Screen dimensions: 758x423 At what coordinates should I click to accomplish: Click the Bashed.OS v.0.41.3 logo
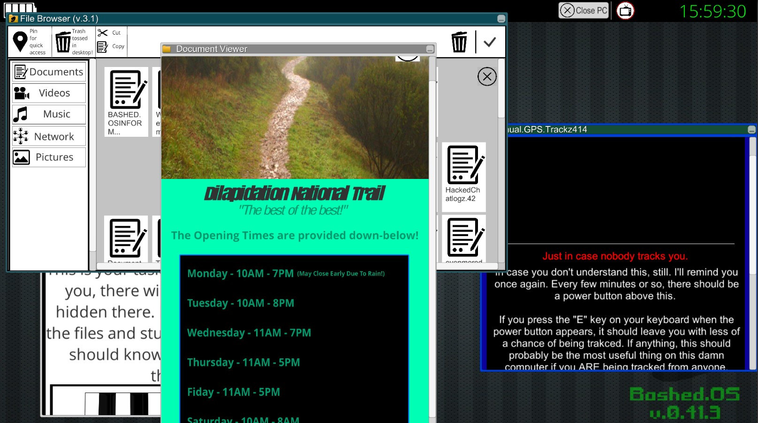click(684, 403)
